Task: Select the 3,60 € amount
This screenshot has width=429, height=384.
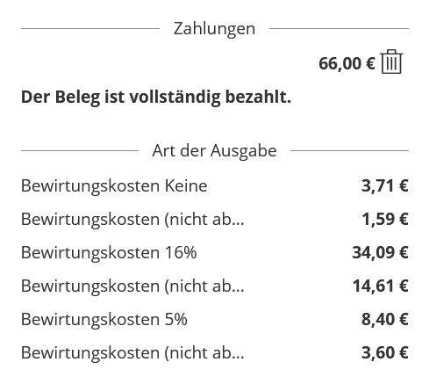Action: (x=385, y=352)
